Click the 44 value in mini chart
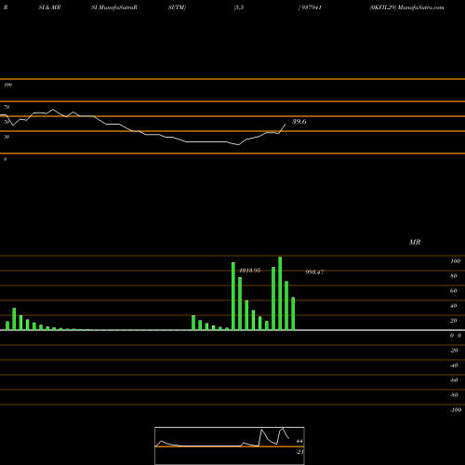The image size is (465, 465). (299, 441)
